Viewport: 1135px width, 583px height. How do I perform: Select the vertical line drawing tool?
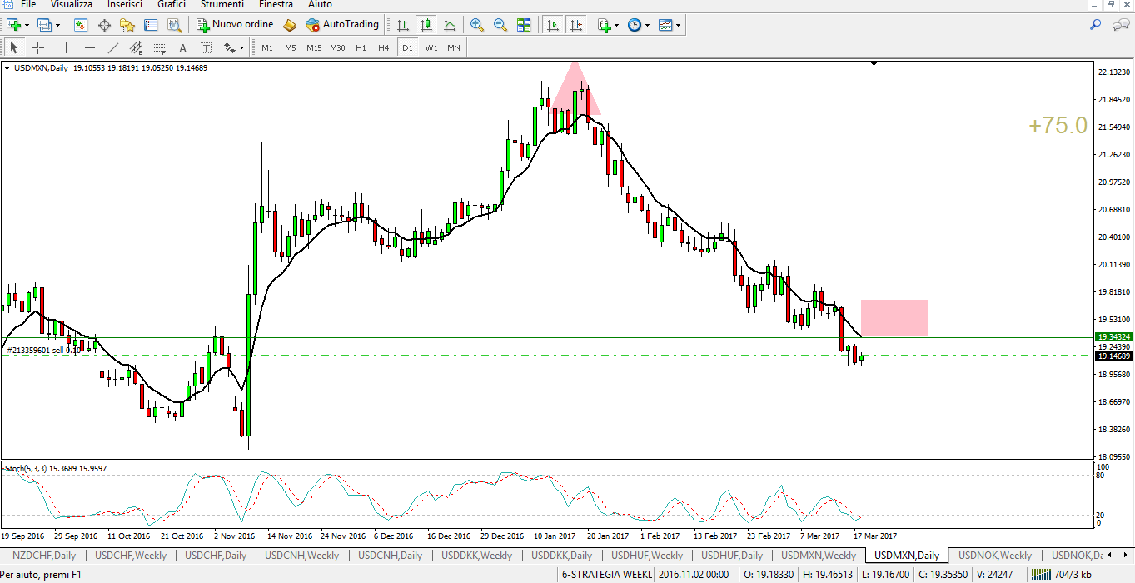click(66, 47)
